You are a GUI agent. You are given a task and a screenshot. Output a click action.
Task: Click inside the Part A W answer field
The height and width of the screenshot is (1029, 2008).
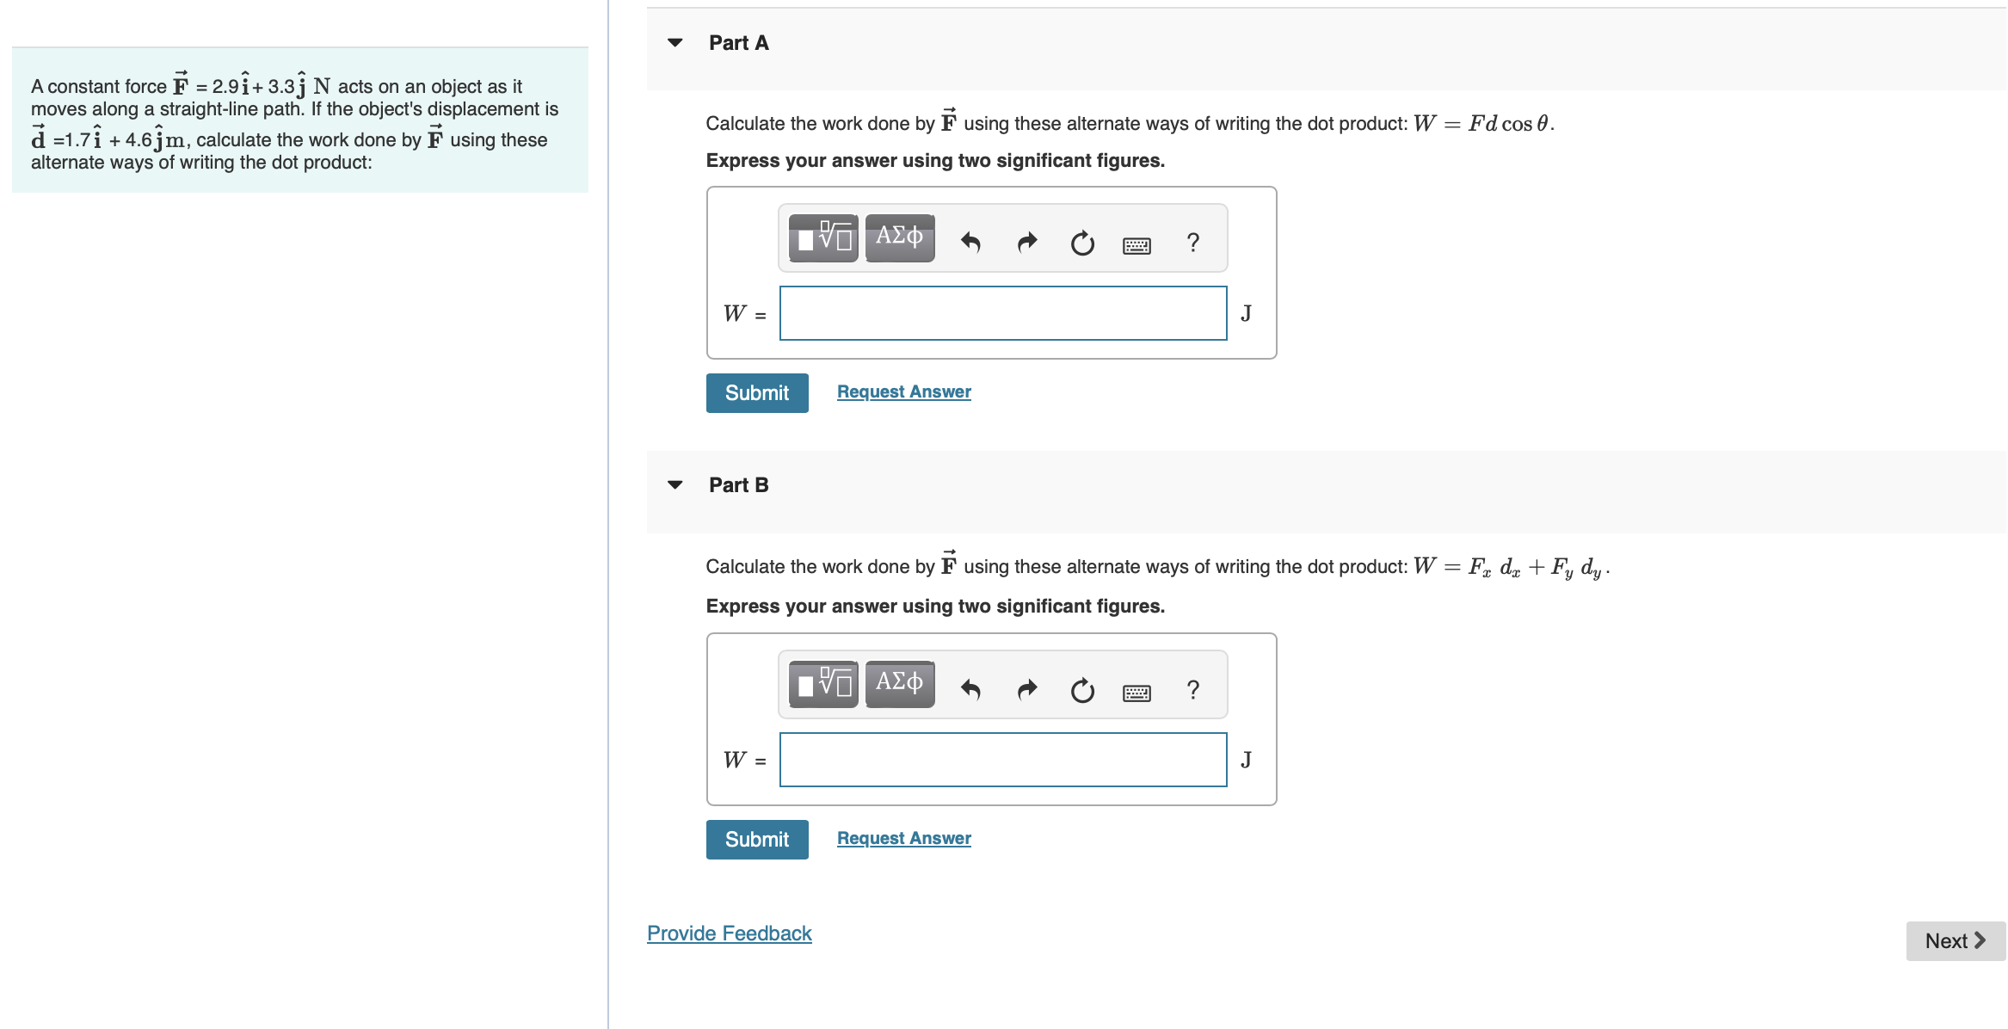click(x=1002, y=313)
